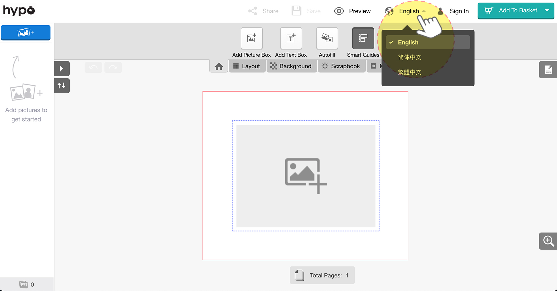
Task: Toggle Smart Guides on or off
Action: point(363,38)
